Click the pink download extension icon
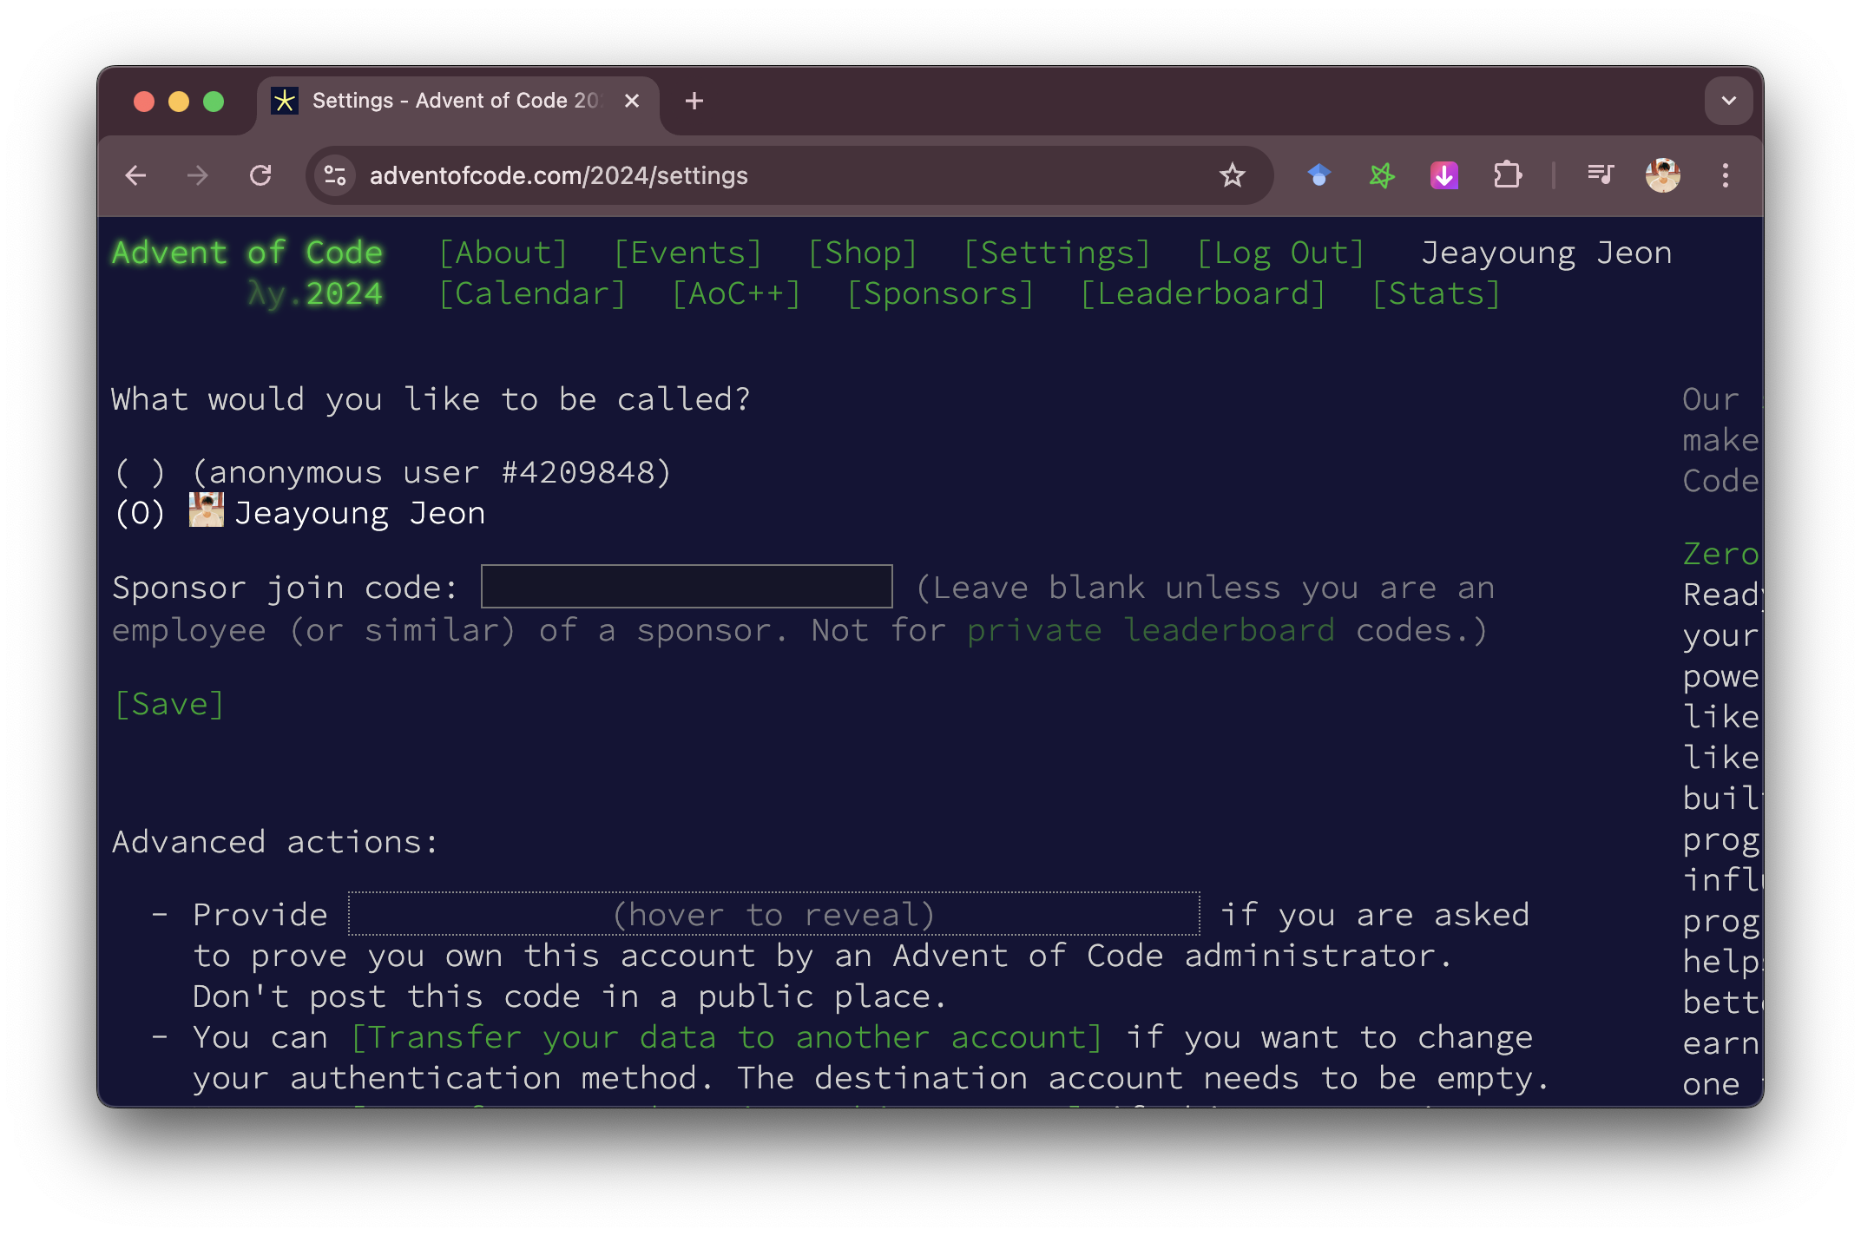 point(1443,176)
